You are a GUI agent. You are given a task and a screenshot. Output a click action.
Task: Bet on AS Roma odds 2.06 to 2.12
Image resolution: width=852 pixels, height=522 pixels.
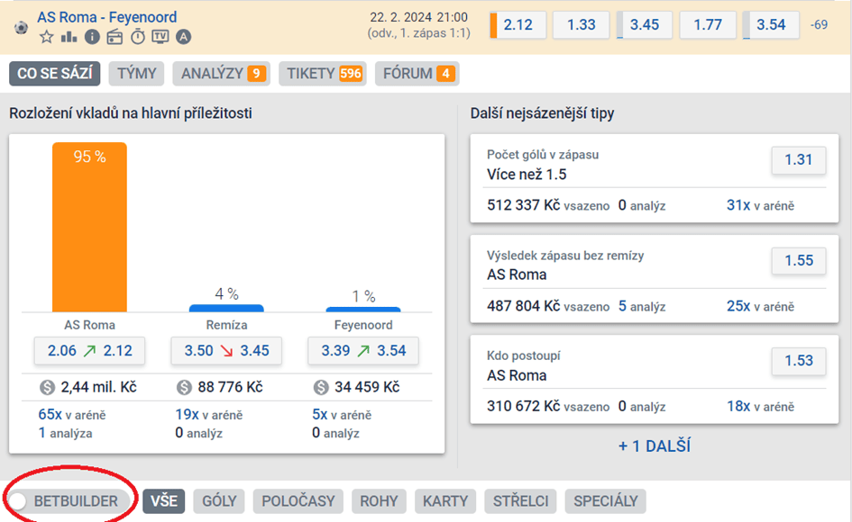tap(89, 350)
